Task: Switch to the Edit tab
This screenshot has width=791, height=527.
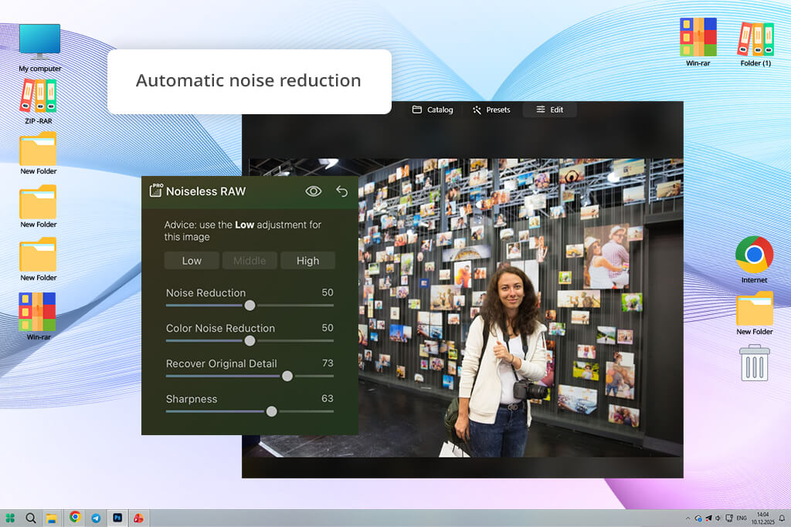Action: tap(550, 110)
